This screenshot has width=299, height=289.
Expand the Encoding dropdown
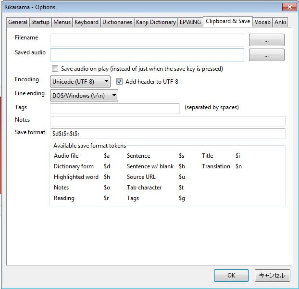pyautogui.click(x=80, y=82)
